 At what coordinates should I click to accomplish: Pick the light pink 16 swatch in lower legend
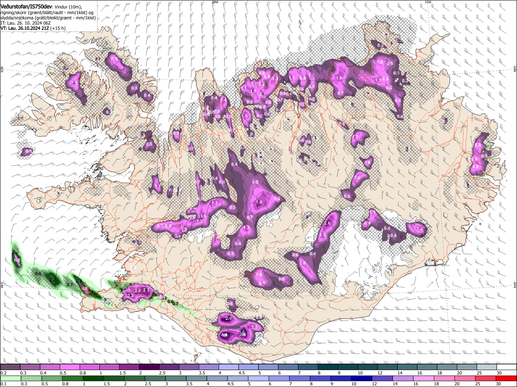pos(425,378)
